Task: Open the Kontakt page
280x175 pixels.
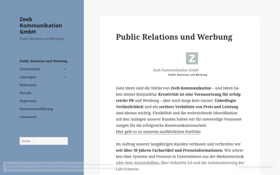Action: point(25,93)
